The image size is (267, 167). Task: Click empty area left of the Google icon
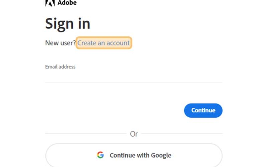pos(71,155)
